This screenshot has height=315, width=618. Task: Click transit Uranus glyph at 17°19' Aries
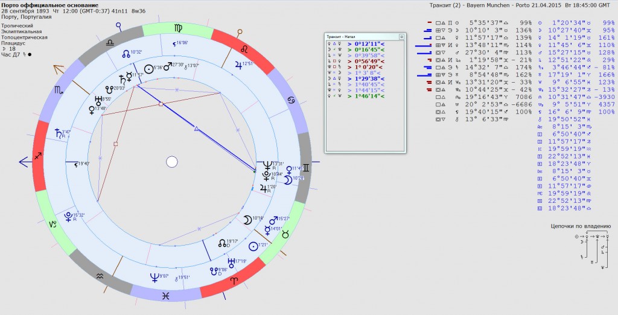tap(231, 263)
